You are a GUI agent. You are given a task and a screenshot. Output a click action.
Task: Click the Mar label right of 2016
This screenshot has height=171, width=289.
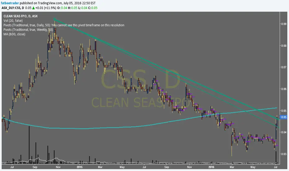(232, 167)
